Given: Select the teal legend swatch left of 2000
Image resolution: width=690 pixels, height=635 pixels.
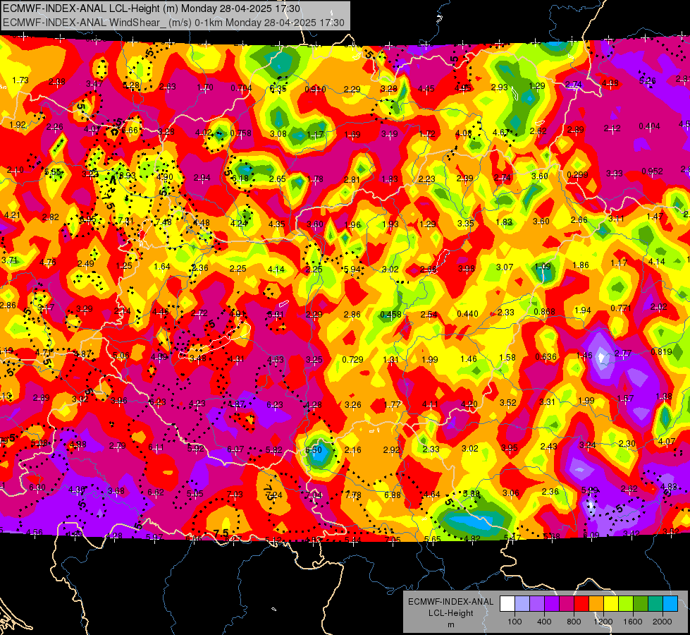Looking at the screenshot, I should click(655, 604).
